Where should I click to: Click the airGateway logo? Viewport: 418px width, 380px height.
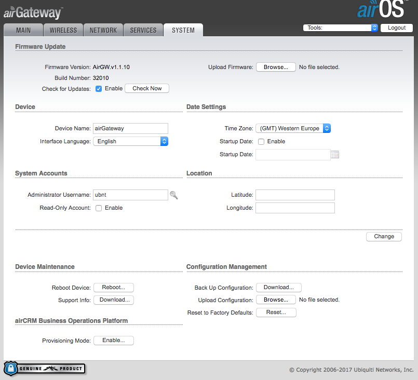point(33,12)
